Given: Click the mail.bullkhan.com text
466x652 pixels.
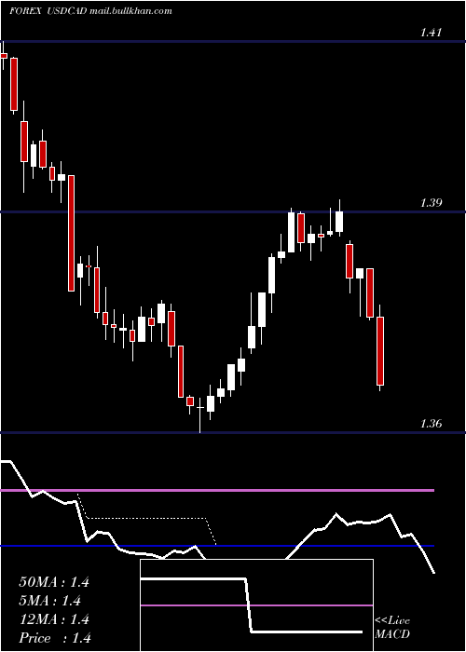Looking at the screenshot, I should tap(130, 11).
